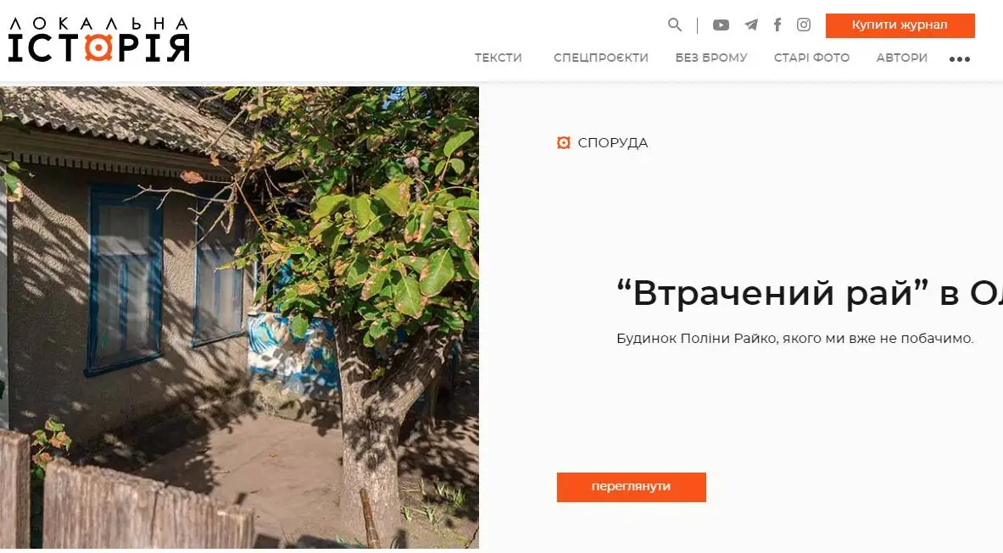The height and width of the screenshot is (553, 1003).
Task: Open the Тексти menu item
Action: [x=499, y=58]
